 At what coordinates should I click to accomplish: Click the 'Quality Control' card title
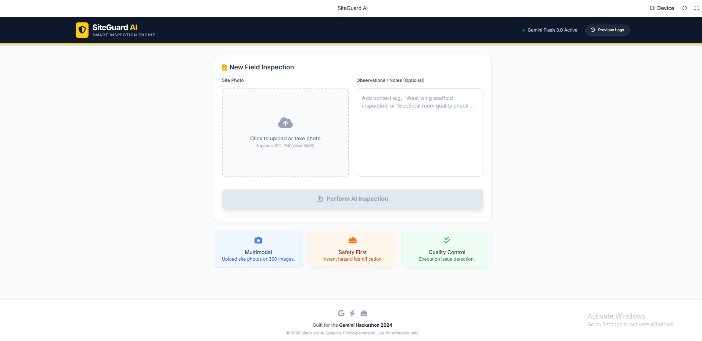pyautogui.click(x=447, y=252)
